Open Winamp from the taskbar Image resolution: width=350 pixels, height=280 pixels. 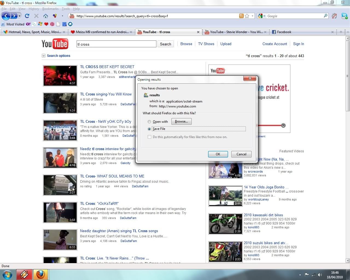click(x=24, y=274)
